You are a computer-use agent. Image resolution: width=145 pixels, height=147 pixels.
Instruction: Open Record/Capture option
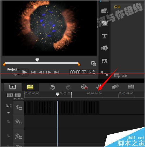84,87
